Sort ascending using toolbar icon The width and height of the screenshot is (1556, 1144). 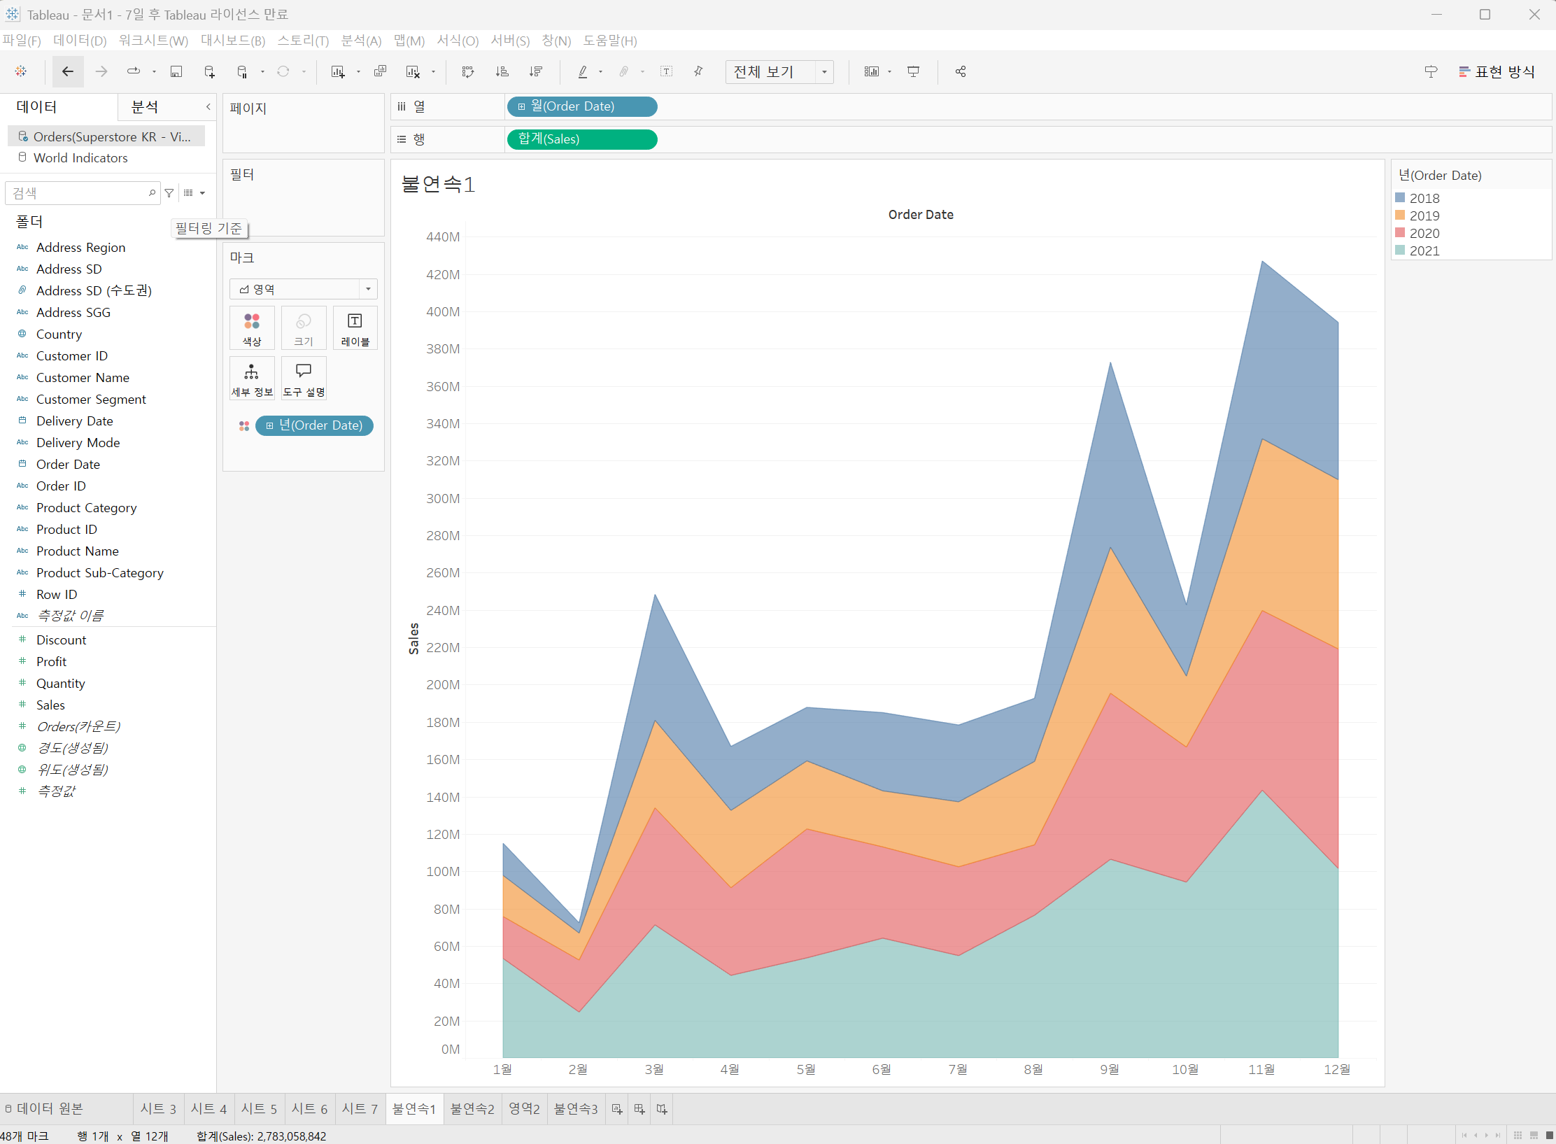click(x=502, y=71)
